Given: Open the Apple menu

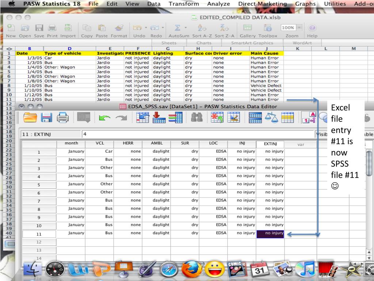Looking at the screenshot, I should pos(11,4).
